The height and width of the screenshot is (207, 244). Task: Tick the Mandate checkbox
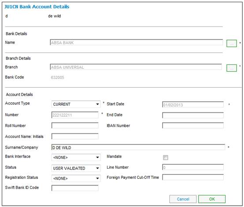pyautogui.click(x=166, y=157)
